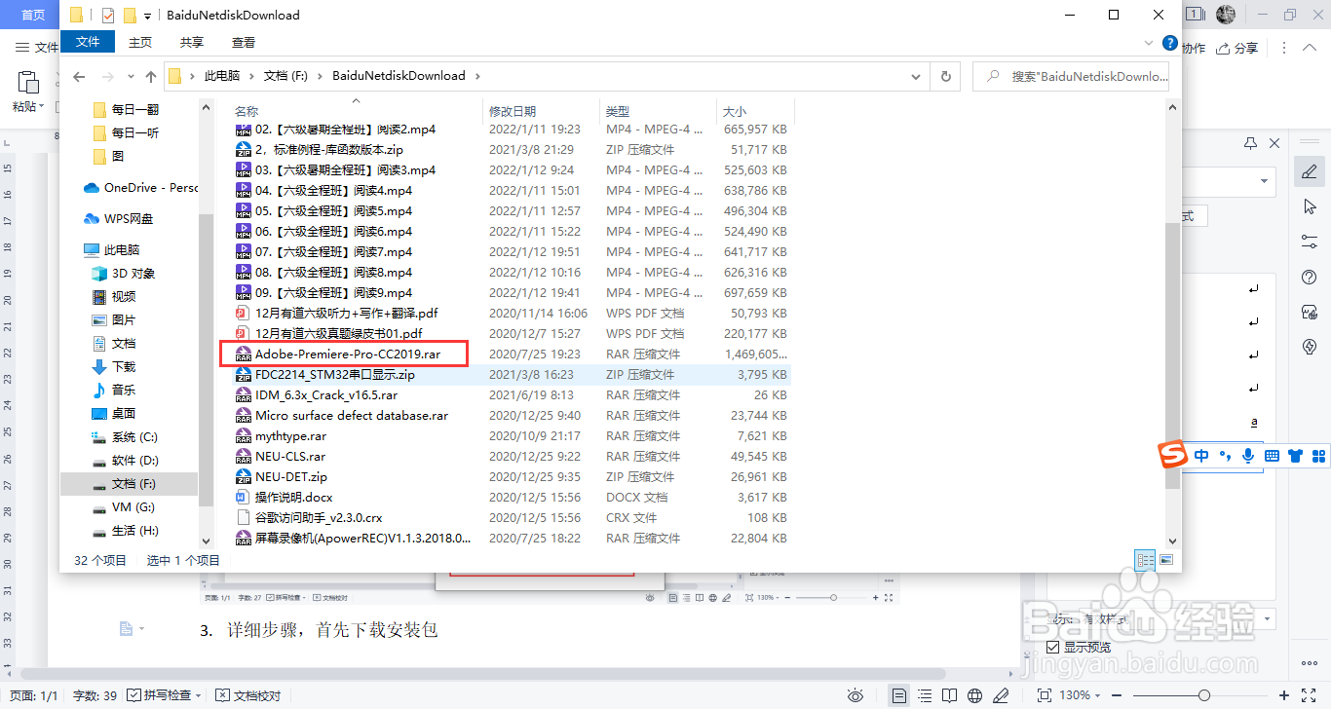Select 下载 folder in navigation pane
The height and width of the screenshot is (709, 1331).
pos(113,367)
